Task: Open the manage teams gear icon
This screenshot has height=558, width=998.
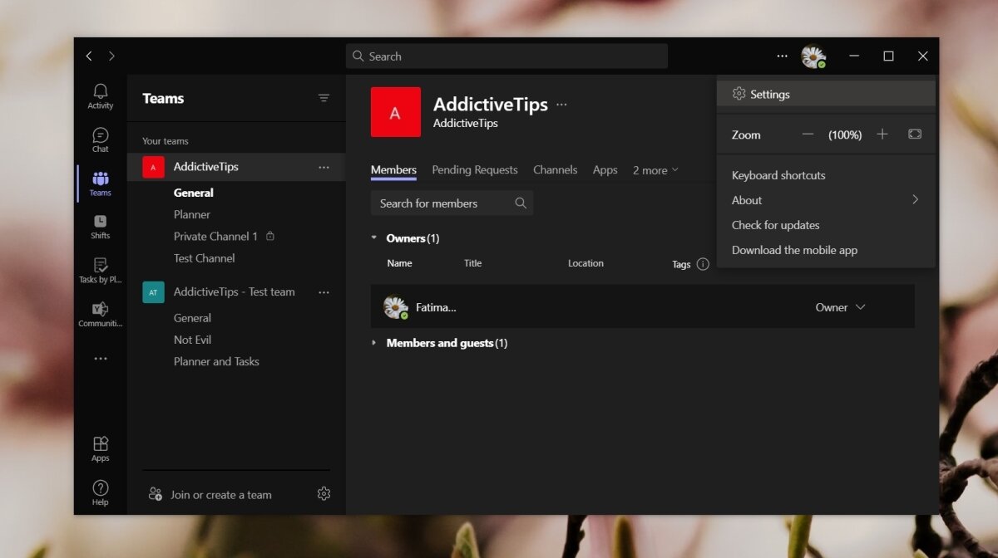Action: point(324,494)
